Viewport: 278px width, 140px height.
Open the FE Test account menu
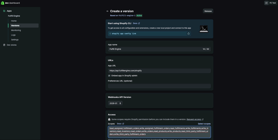tap(272, 3)
